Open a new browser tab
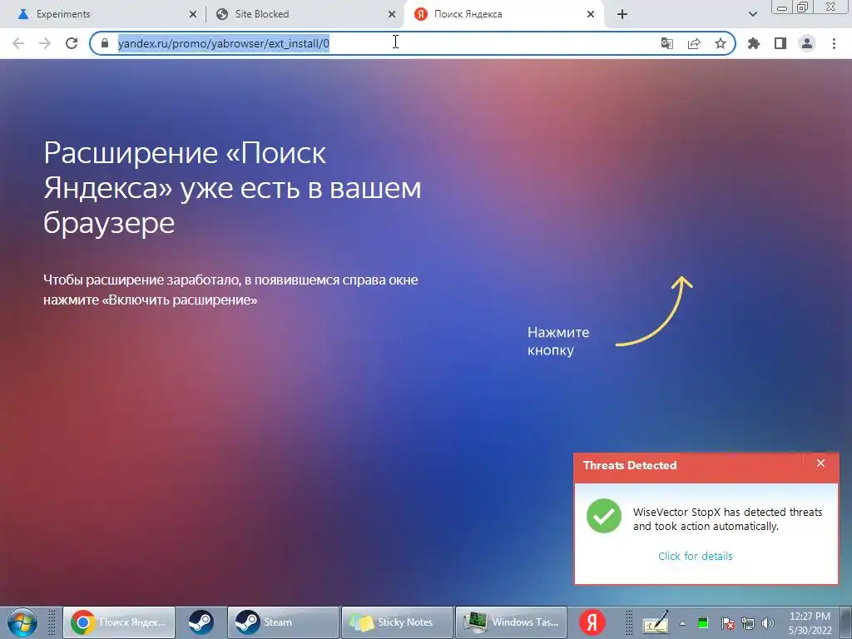Viewport: 852px width, 639px height. [622, 15]
